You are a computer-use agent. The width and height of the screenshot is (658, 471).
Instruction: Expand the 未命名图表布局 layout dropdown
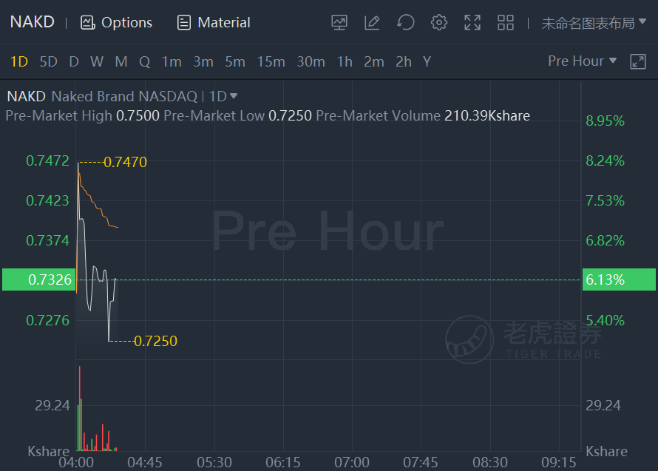click(x=594, y=23)
